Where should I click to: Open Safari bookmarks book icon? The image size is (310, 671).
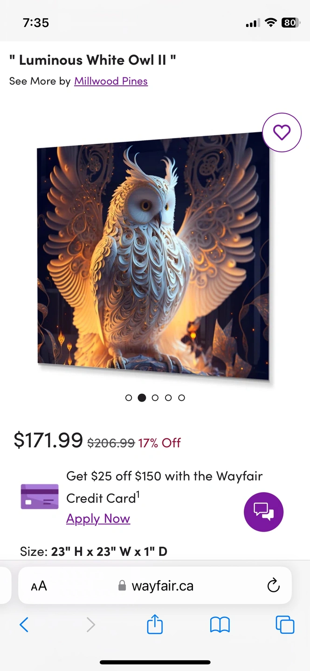click(x=220, y=625)
